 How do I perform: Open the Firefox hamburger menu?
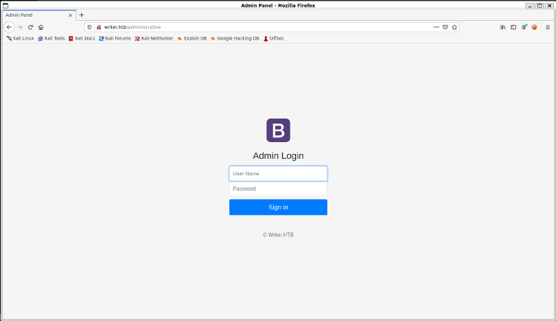coord(547,27)
